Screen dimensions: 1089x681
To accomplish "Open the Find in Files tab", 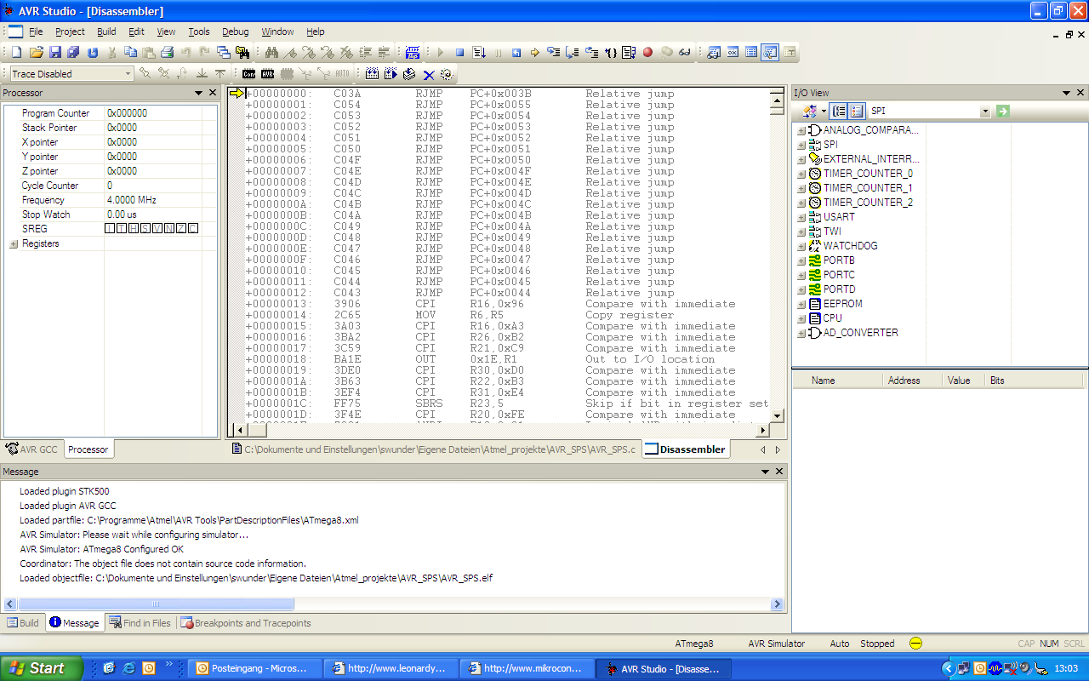I will 140,623.
